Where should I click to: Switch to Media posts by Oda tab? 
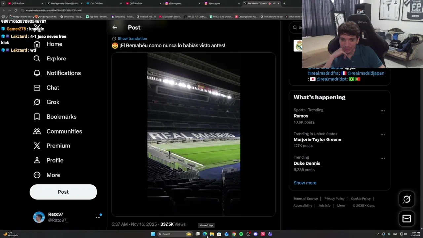pos(64,3)
